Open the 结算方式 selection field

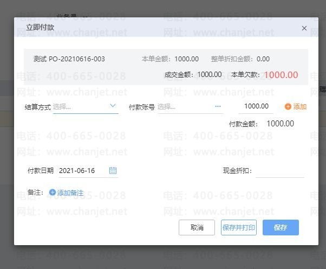pos(80,107)
